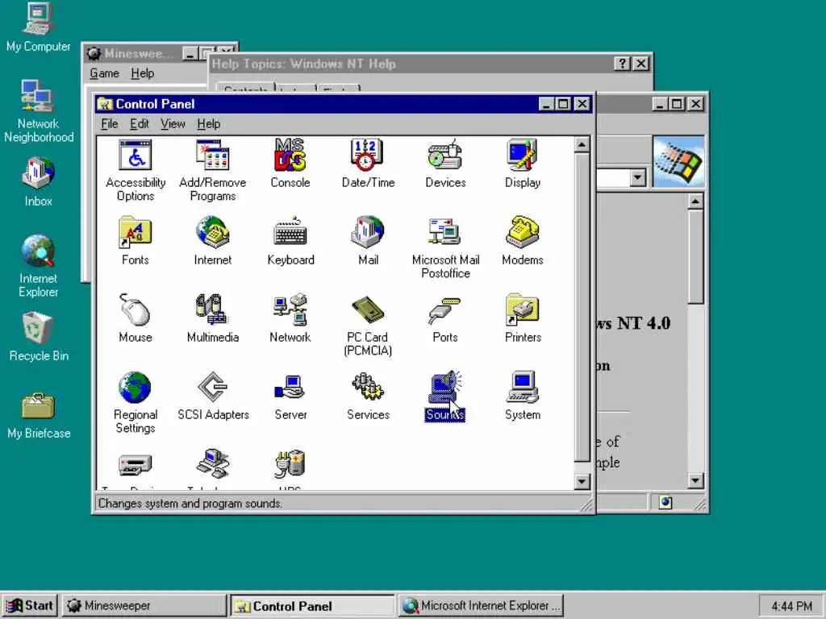Screen dimensions: 826x619
Task: Click the question mark button in Help Topics
Action: click(x=622, y=64)
